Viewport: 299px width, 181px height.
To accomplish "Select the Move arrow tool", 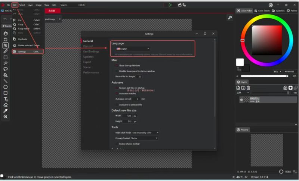I will pos(6,45).
